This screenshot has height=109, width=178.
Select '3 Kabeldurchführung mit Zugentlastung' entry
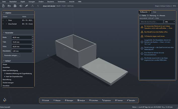click(x=18, y=73)
